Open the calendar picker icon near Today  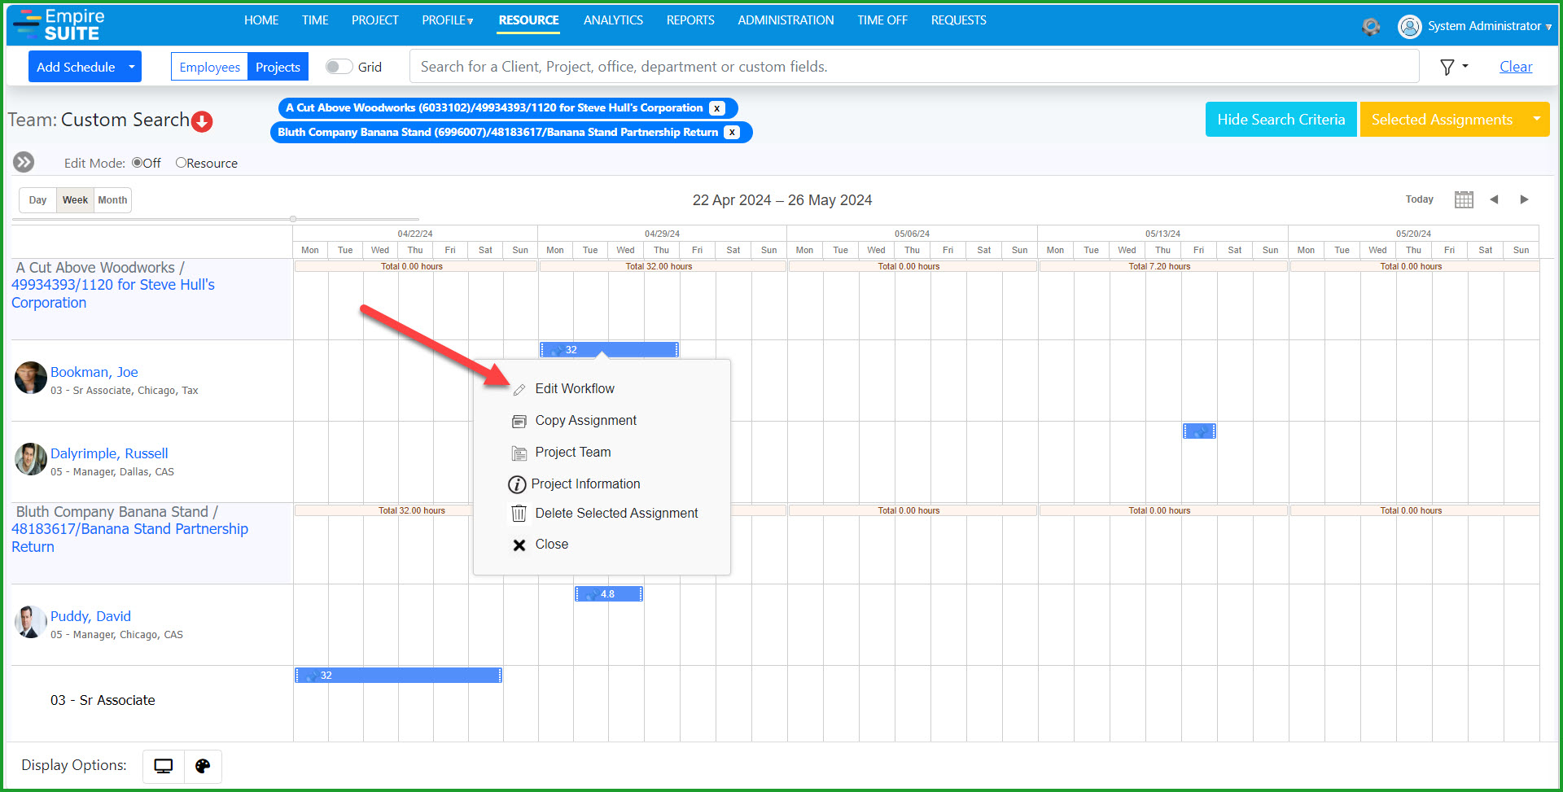click(1464, 199)
